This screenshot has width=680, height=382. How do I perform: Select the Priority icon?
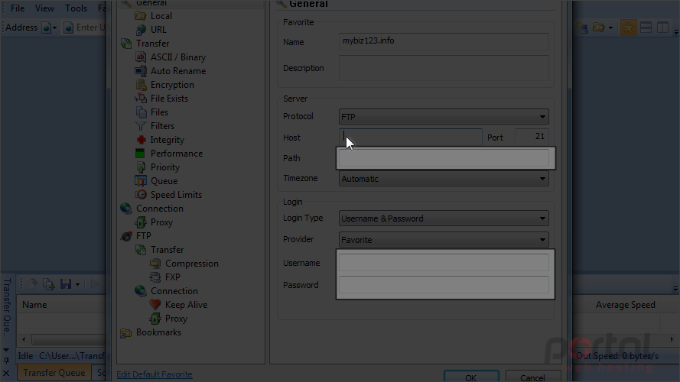(141, 167)
